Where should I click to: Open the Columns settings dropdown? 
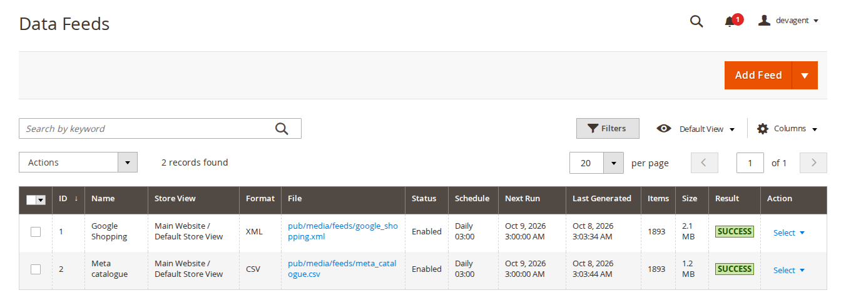click(787, 129)
